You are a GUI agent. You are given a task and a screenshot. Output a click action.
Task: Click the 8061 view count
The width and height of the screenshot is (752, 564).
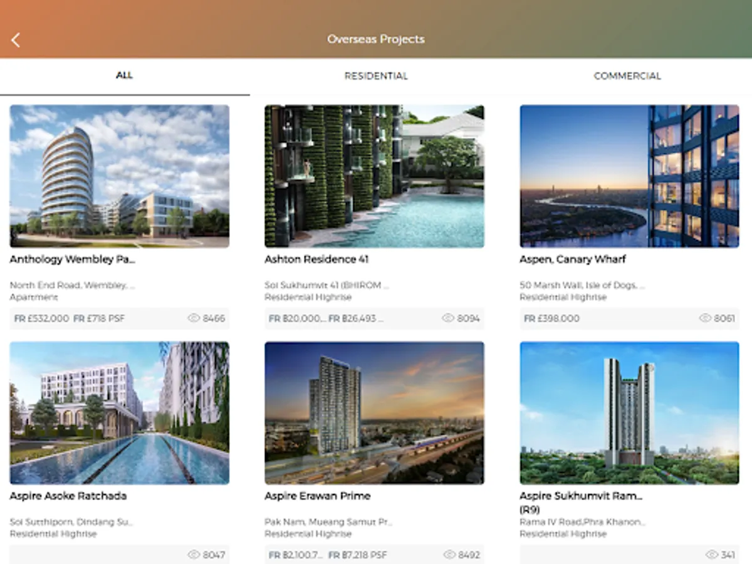click(x=724, y=318)
